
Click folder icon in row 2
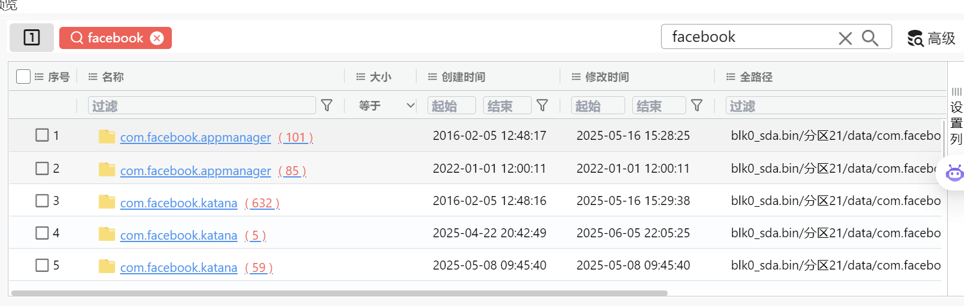pyautogui.click(x=107, y=169)
